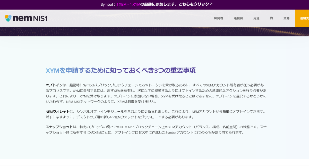Select 用途 in the navigation bar

[256, 18]
